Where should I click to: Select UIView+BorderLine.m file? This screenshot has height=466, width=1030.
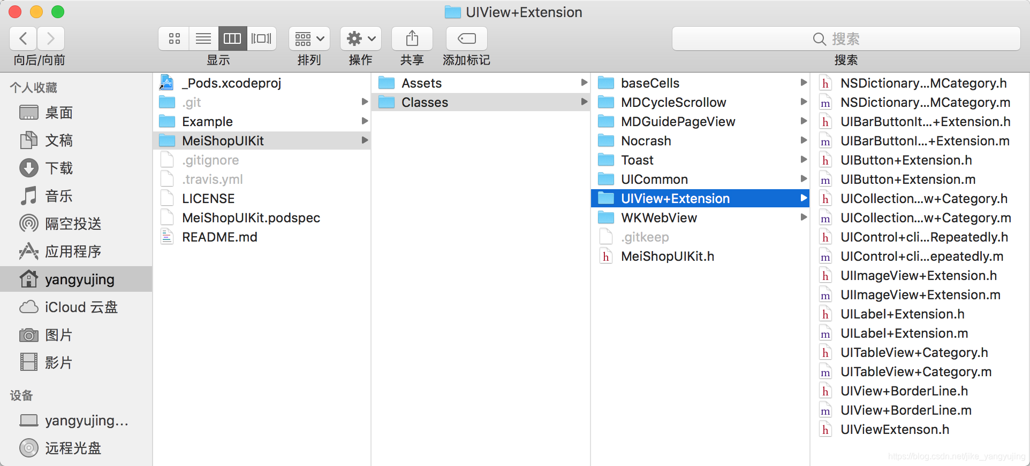click(x=920, y=410)
